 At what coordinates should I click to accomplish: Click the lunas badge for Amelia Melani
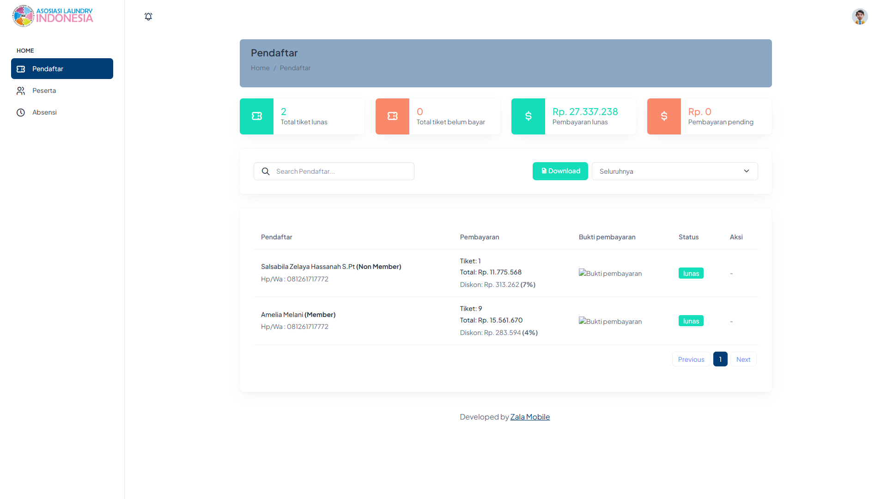point(691,321)
